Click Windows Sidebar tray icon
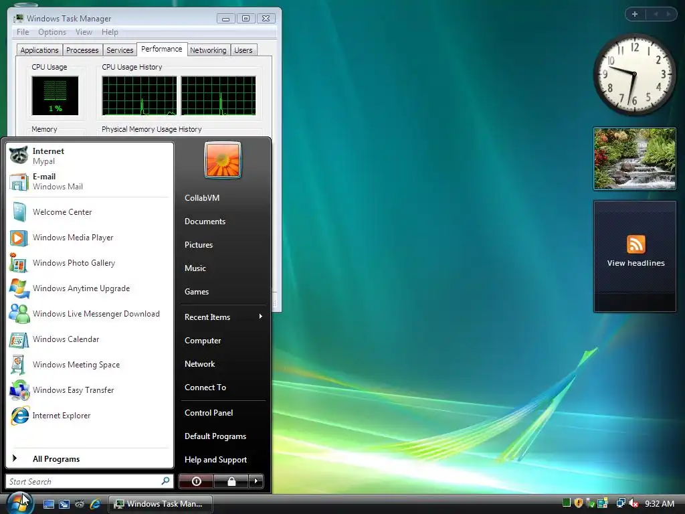Image resolution: width=685 pixels, height=514 pixels. pos(603,503)
